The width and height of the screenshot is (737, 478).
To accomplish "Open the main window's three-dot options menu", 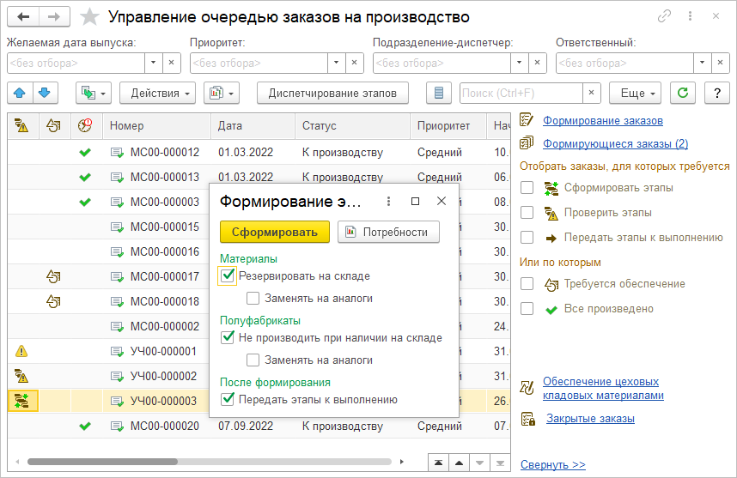I will pyautogui.click(x=690, y=16).
